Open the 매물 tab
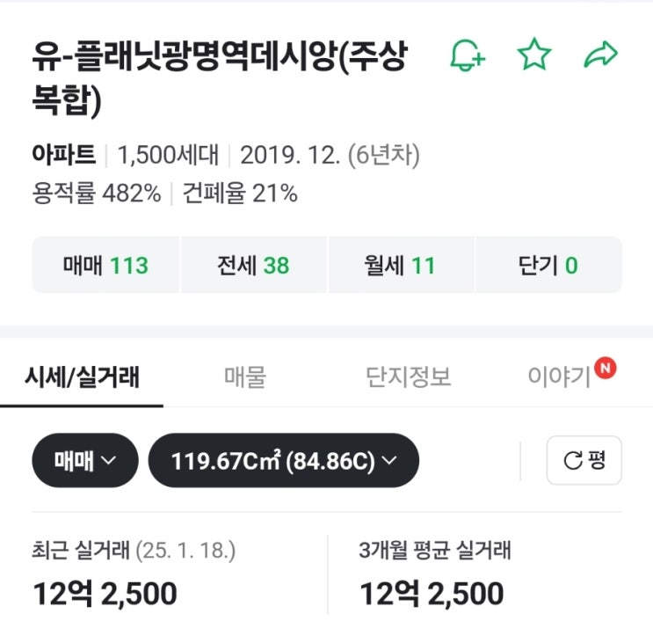653x636 pixels. point(244,377)
